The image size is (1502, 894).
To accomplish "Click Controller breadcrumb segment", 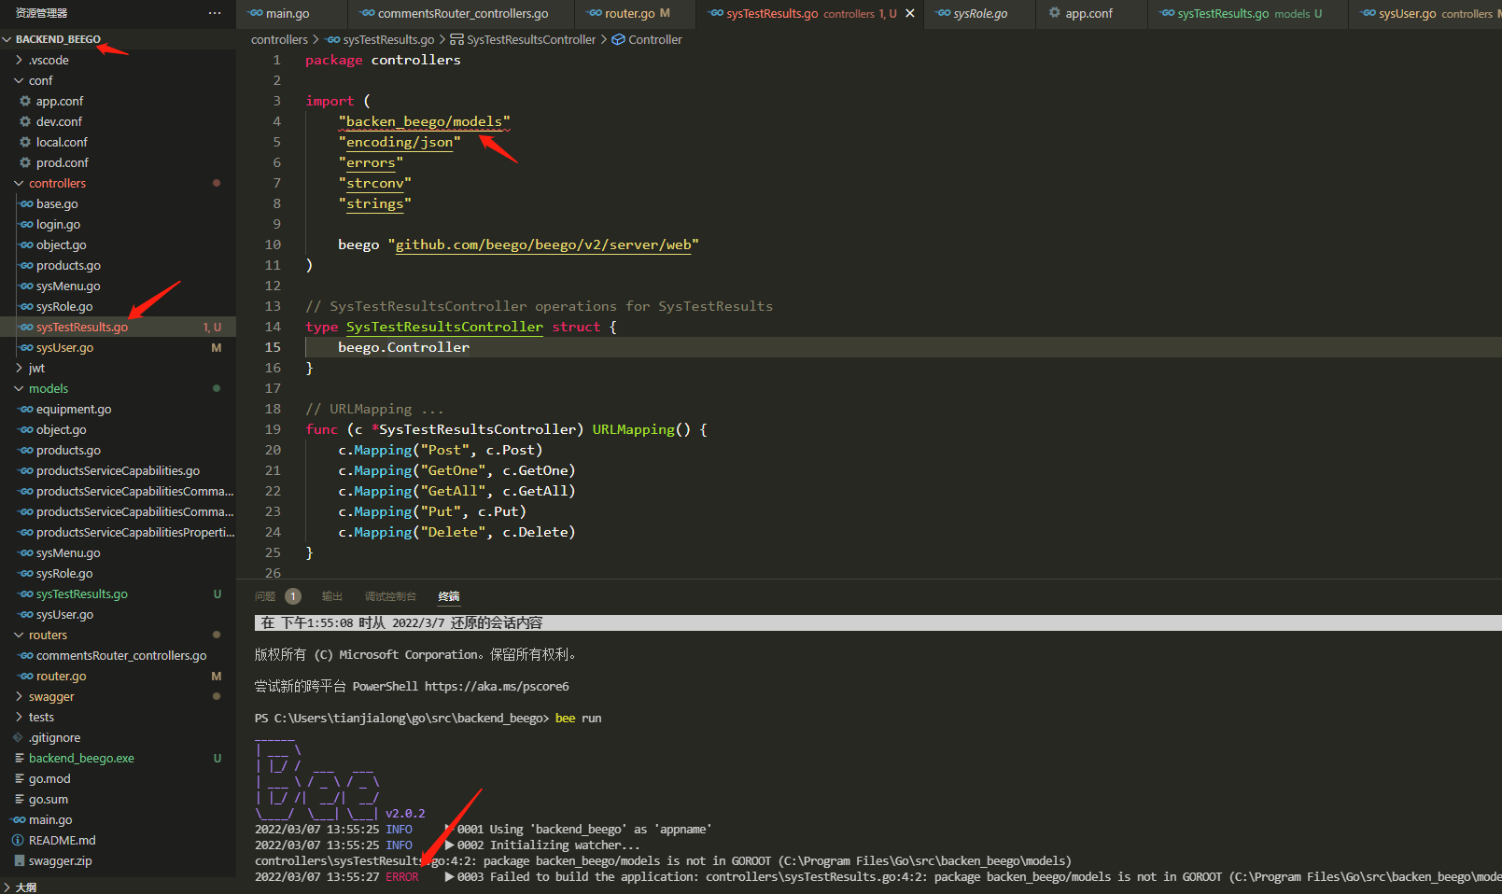I will click(655, 39).
